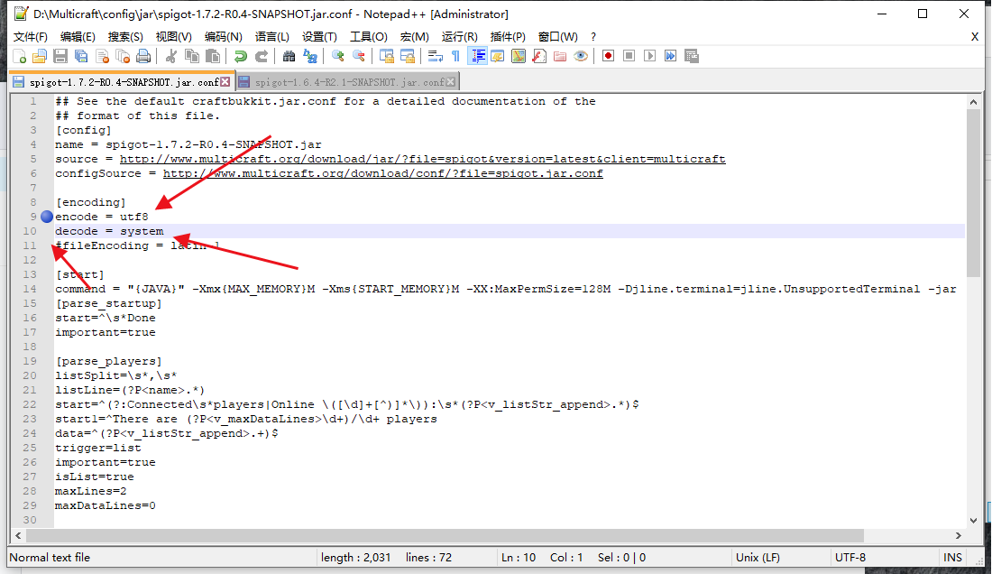Image resolution: width=992 pixels, height=574 pixels.
Task: Click the Paste clipboard icon
Action: (213, 56)
